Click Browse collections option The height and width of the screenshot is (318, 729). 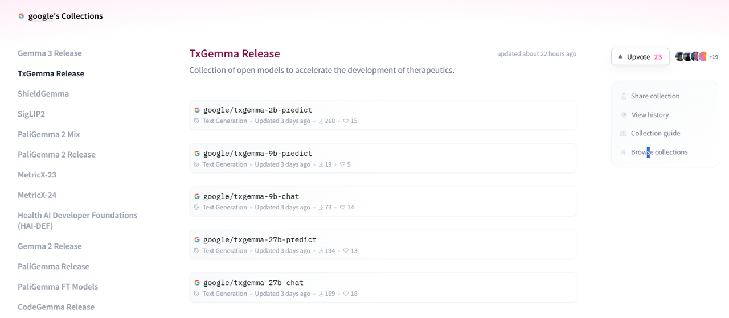point(659,152)
